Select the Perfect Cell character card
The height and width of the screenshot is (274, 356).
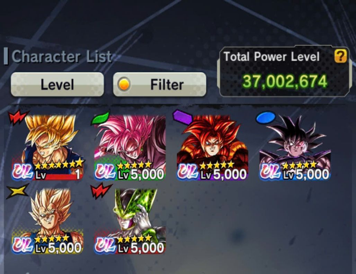click(130, 221)
